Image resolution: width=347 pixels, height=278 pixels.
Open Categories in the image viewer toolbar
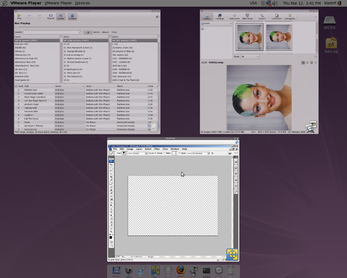(x=290, y=17)
